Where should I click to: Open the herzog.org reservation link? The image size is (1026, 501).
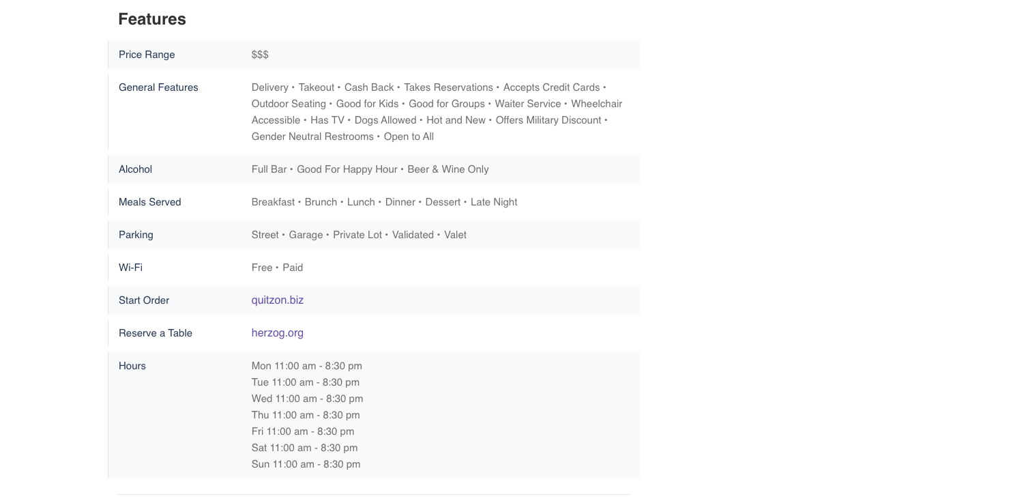(277, 333)
